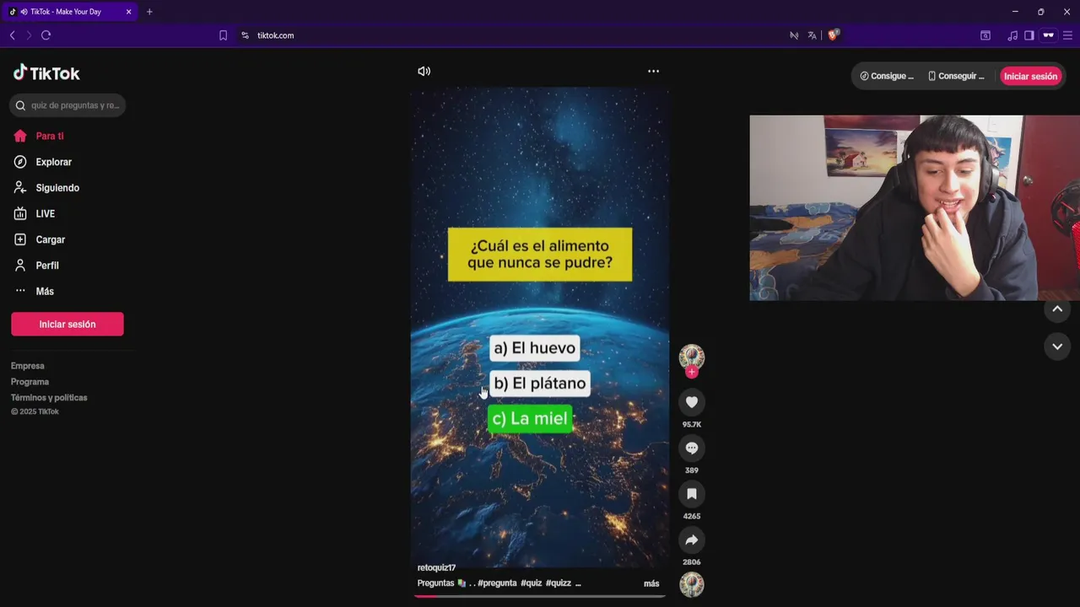Reload the TikTok page
This screenshot has height=607, width=1080.
[x=46, y=35]
